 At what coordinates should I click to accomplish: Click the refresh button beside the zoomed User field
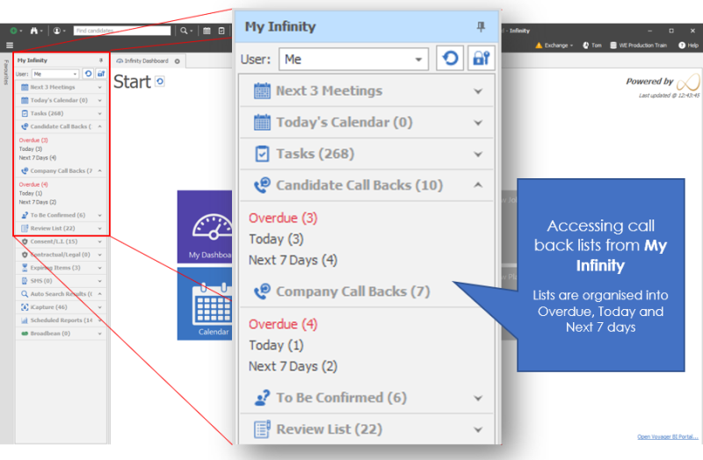(450, 60)
